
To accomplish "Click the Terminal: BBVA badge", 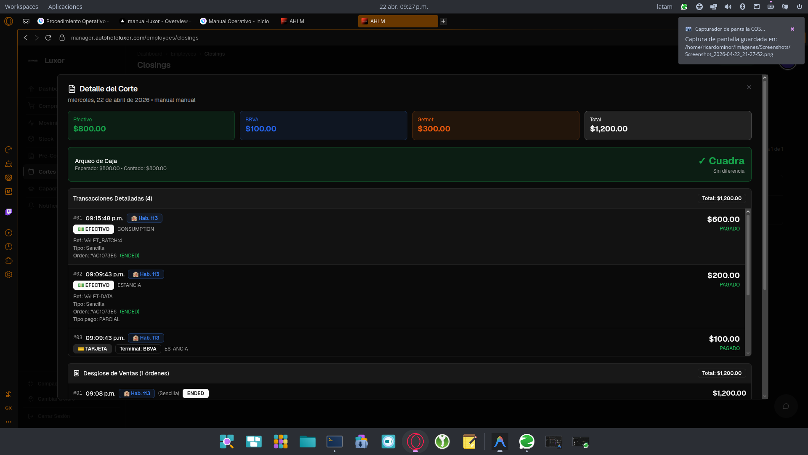I will [x=138, y=349].
